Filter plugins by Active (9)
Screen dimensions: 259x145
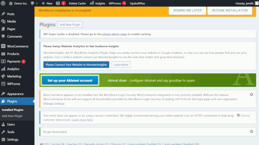pos(58,144)
